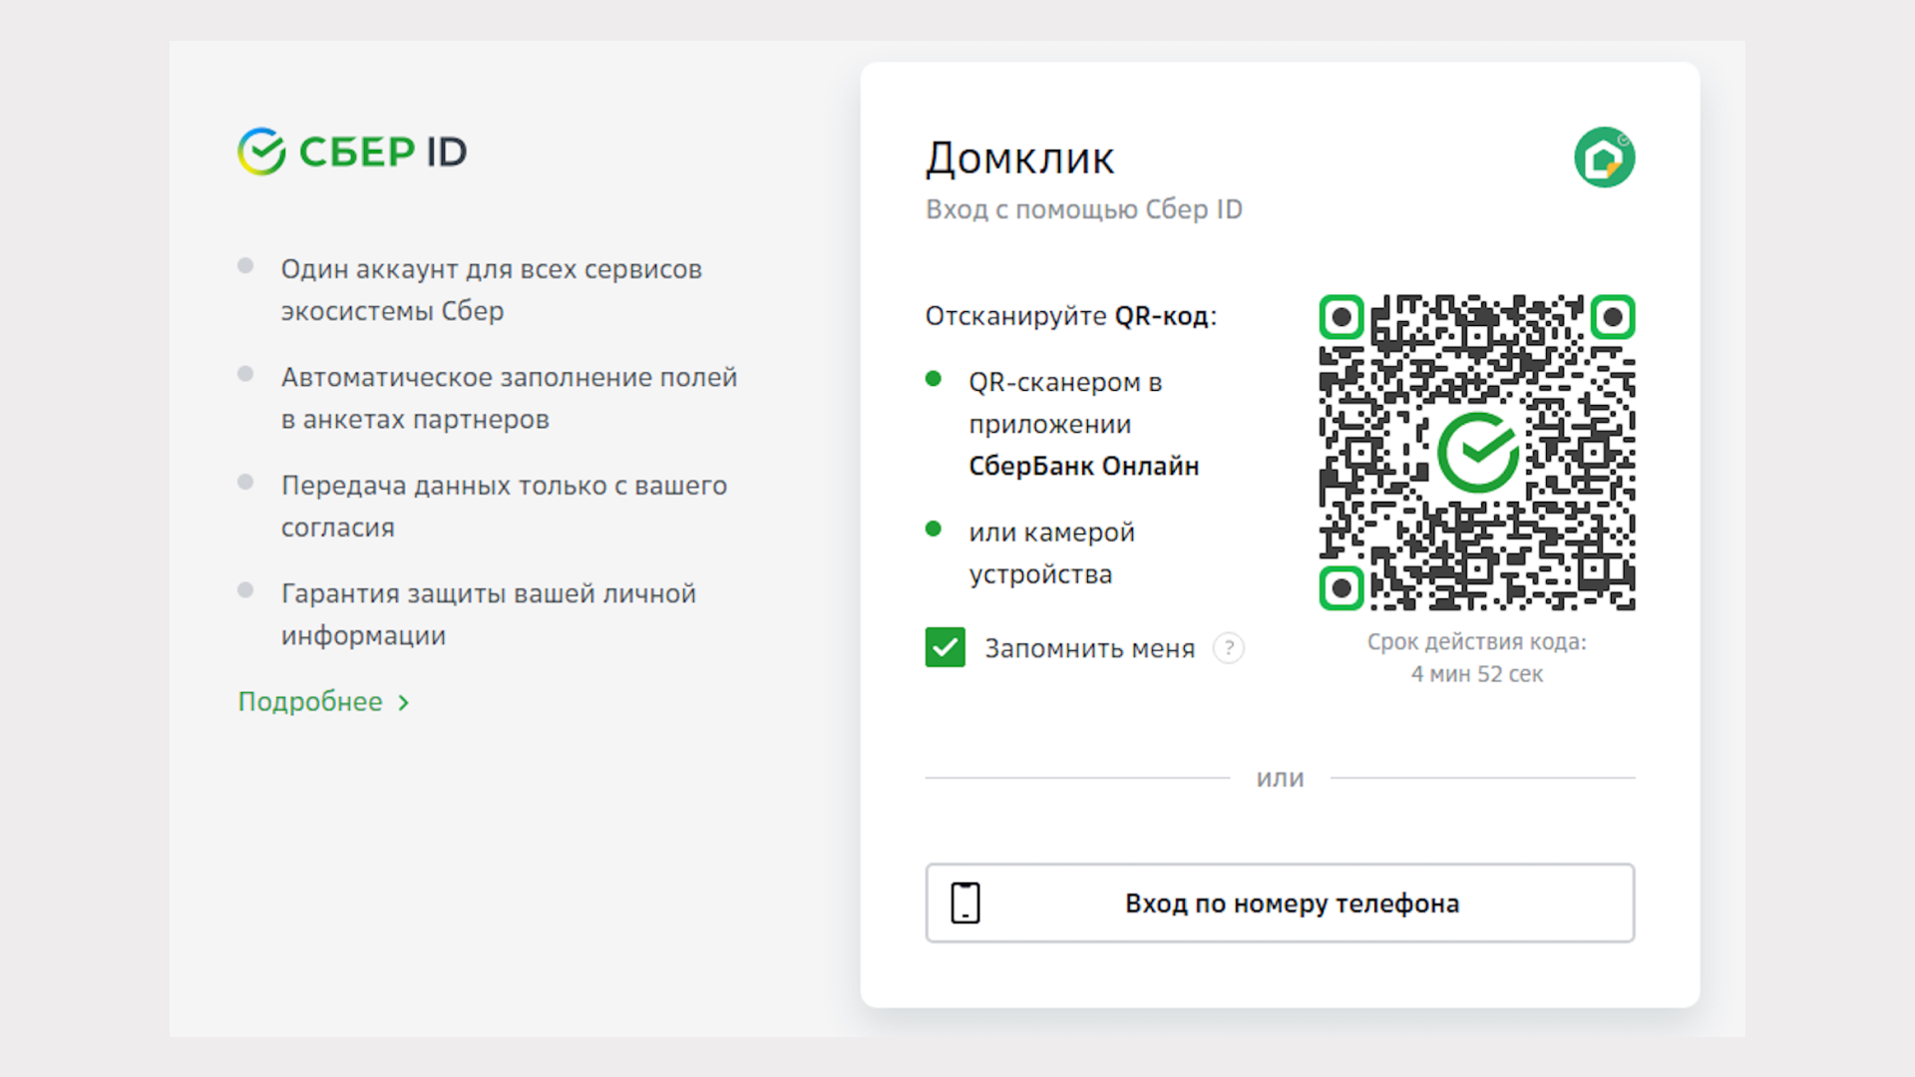
Task: Click или камерой устройства text
Action: click(1052, 553)
